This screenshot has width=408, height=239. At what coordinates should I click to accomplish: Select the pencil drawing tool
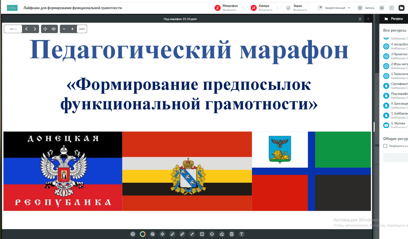(x=182, y=234)
